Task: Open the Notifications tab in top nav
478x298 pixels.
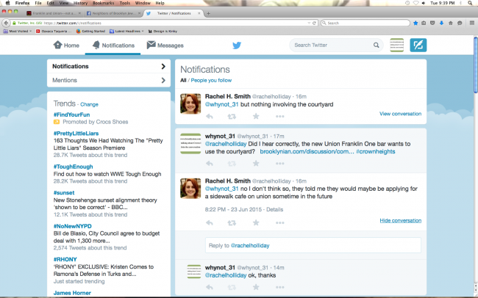Action: (x=113, y=46)
